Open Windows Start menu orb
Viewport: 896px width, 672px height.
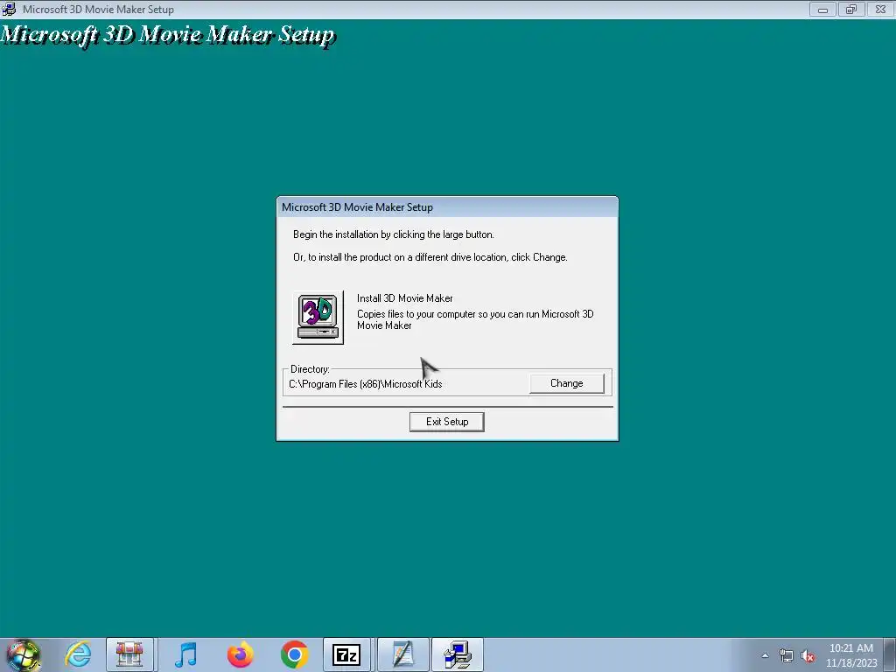(x=23, y=654)
